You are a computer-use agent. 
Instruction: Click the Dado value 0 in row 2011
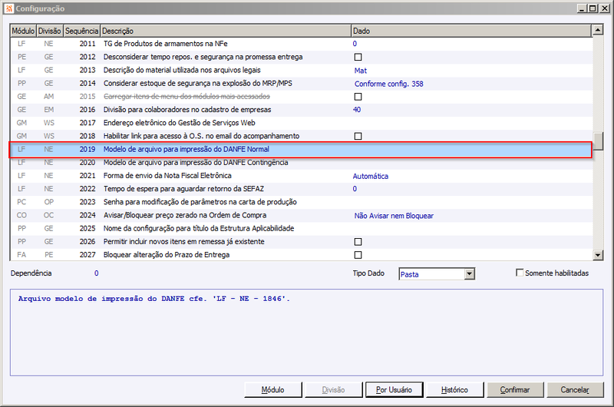(x=355, y=44)
